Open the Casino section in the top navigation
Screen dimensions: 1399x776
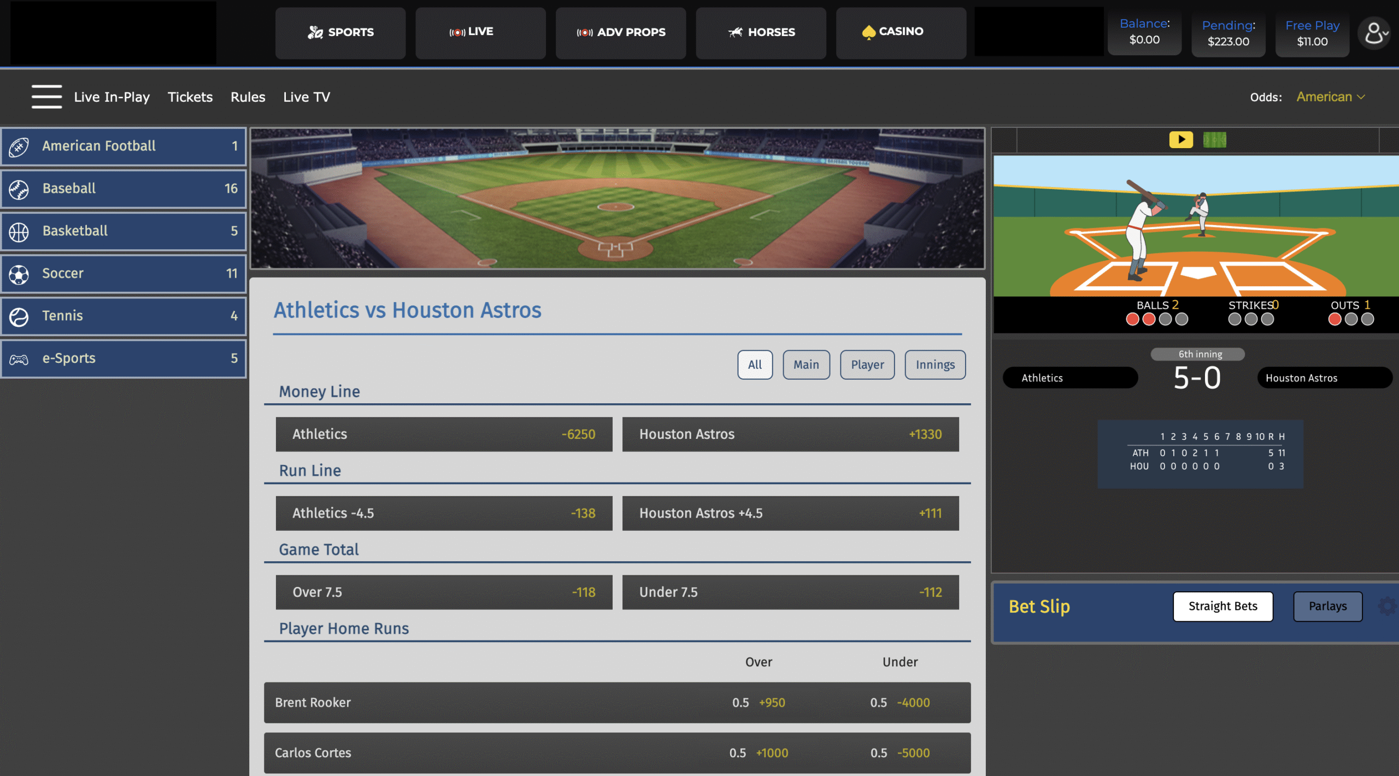tap(900, 32)
